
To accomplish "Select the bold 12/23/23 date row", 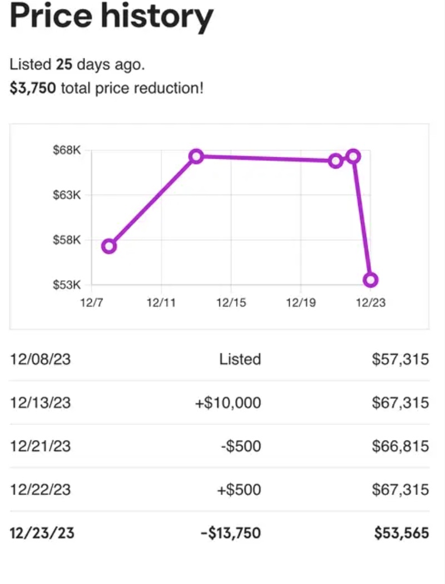I will pyautogui.click(x=42, y=533).
